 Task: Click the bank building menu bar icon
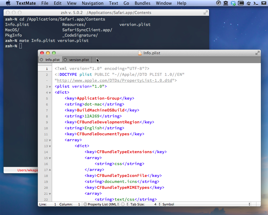tap(226, 3)
